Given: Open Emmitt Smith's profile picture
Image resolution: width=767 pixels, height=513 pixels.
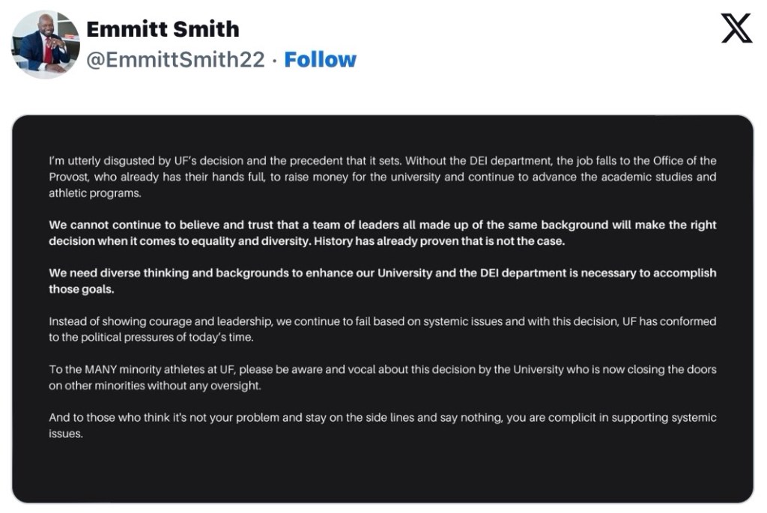Looking at the screenshot, I should point(46,44).
